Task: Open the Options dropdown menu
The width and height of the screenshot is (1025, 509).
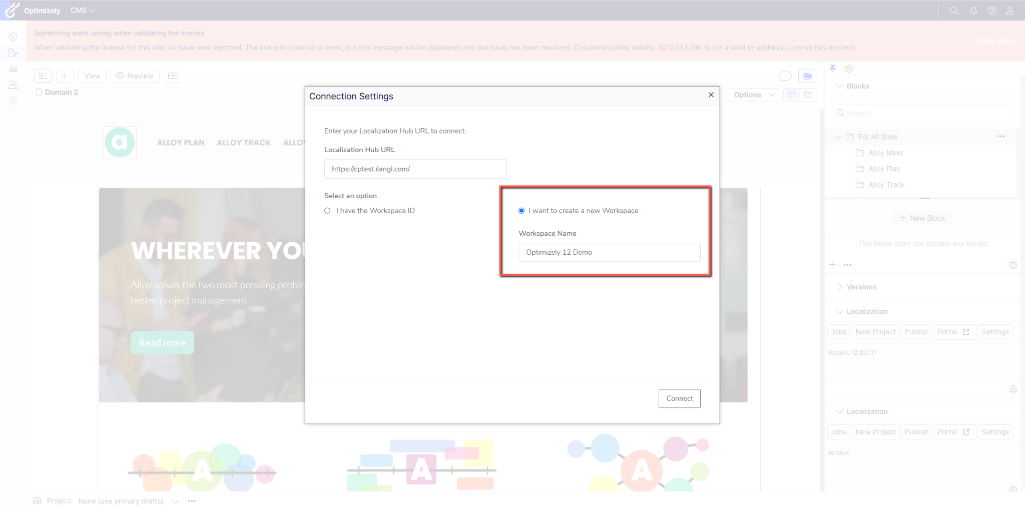Action: pyautogui.click(x=753, y=95)
